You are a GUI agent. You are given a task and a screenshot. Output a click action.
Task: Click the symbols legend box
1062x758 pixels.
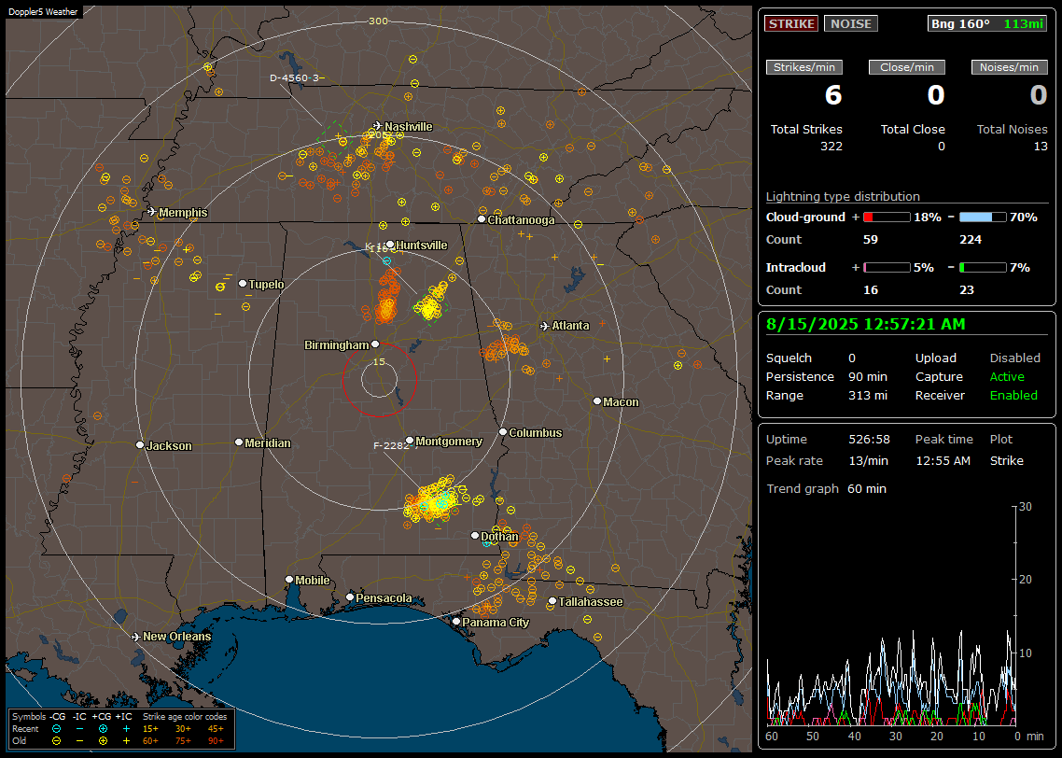122,729
